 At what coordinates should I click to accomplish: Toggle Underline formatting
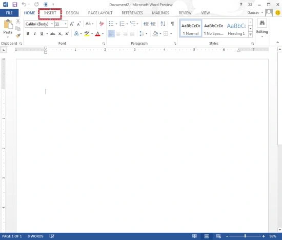[x=42, y=33]
